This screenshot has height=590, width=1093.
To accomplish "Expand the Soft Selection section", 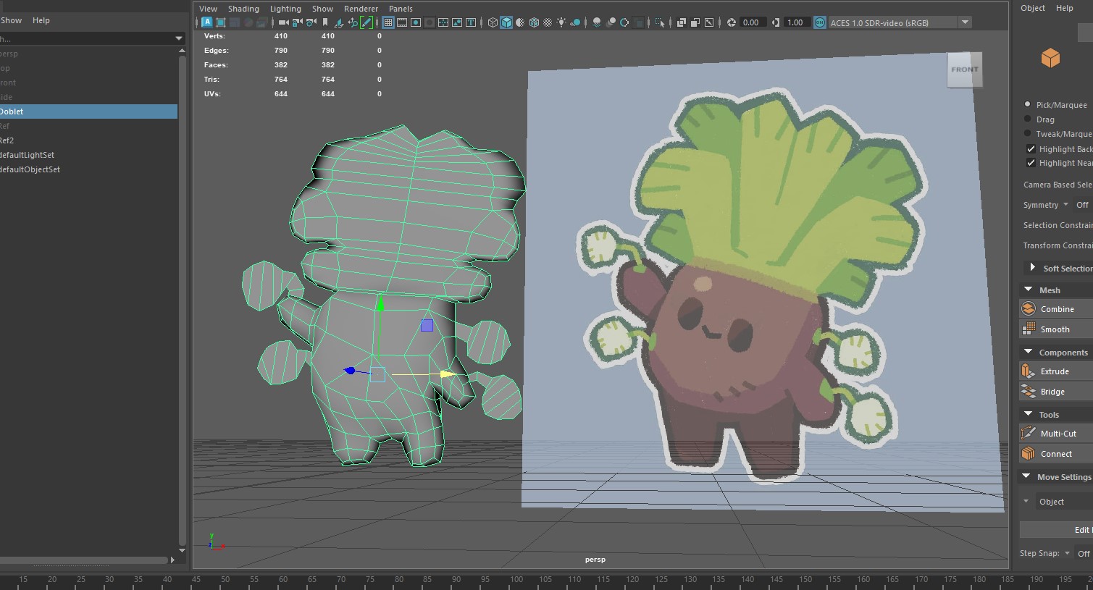I will tap(1032, 267).
